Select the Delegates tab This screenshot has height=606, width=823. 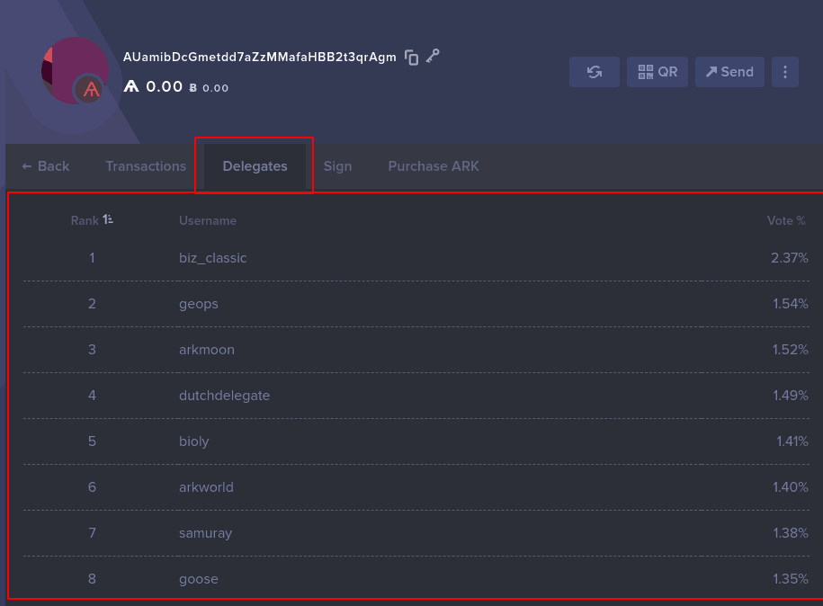tap(255, 166)
